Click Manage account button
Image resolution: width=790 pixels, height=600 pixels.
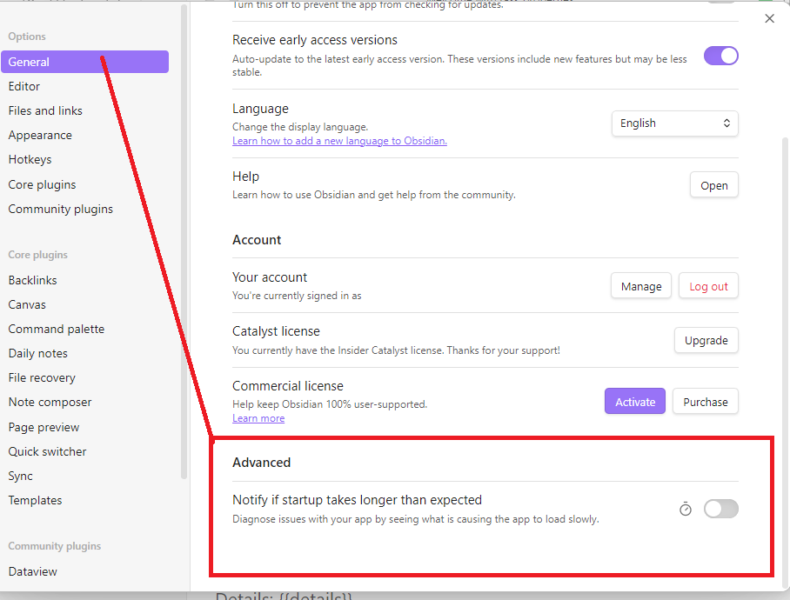click(641, 286)
